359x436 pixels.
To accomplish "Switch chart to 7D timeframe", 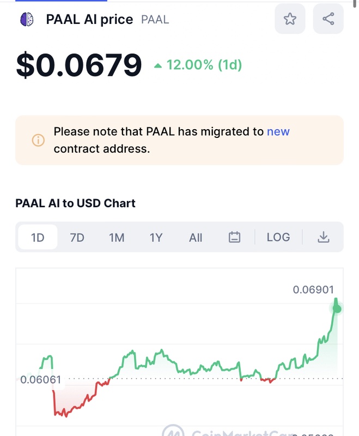I will 77,238.
